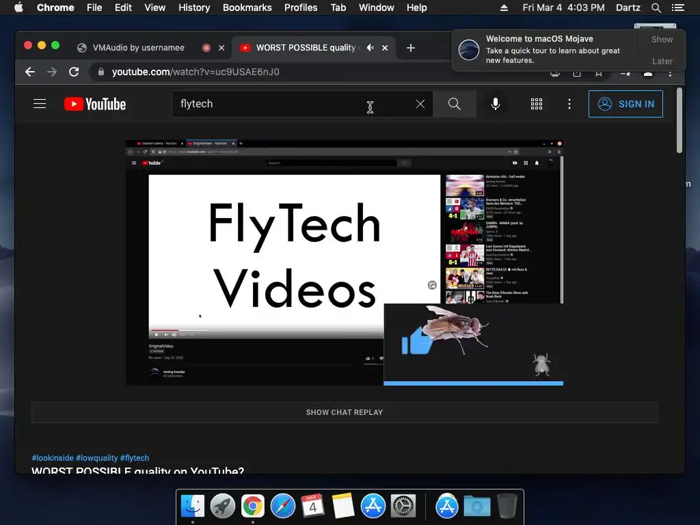
Task: Open the Applications folder stack in the Dock
Action: pos(447,507)
